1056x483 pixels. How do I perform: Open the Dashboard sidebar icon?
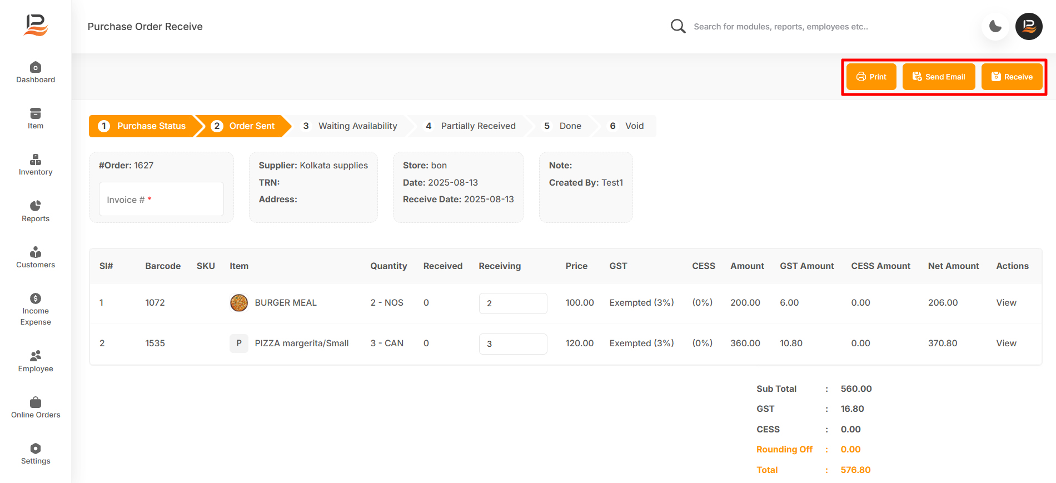coord(36,67)
